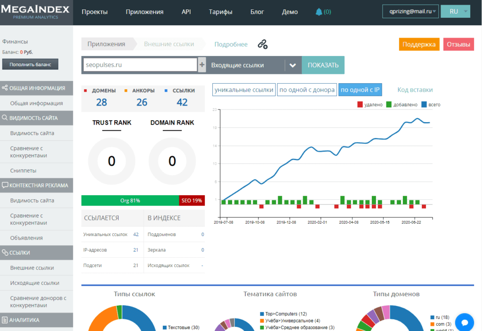This screenshot has width=482, height=331.
Task: Click the magnifier icon in Видимость сайта header
Action: click(5, 118)
